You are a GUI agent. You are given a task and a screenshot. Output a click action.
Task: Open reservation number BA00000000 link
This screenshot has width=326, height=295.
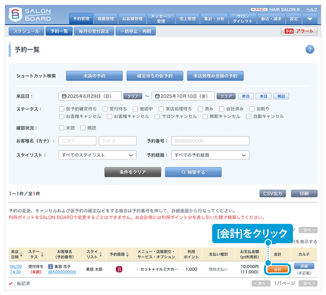(62, 272)
